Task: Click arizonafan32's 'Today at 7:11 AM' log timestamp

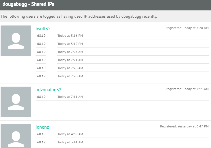Action: (x=70, y=97)
